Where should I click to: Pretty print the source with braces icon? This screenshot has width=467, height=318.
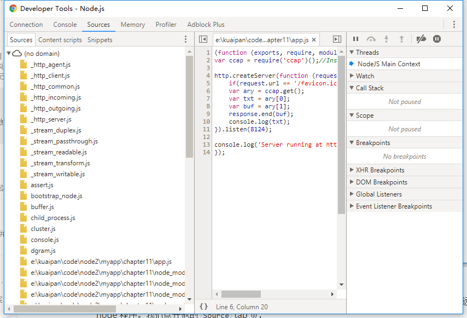coord(203,307)
